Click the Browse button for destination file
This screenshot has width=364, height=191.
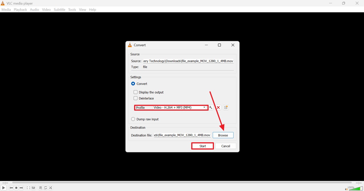tap(223, 135)
